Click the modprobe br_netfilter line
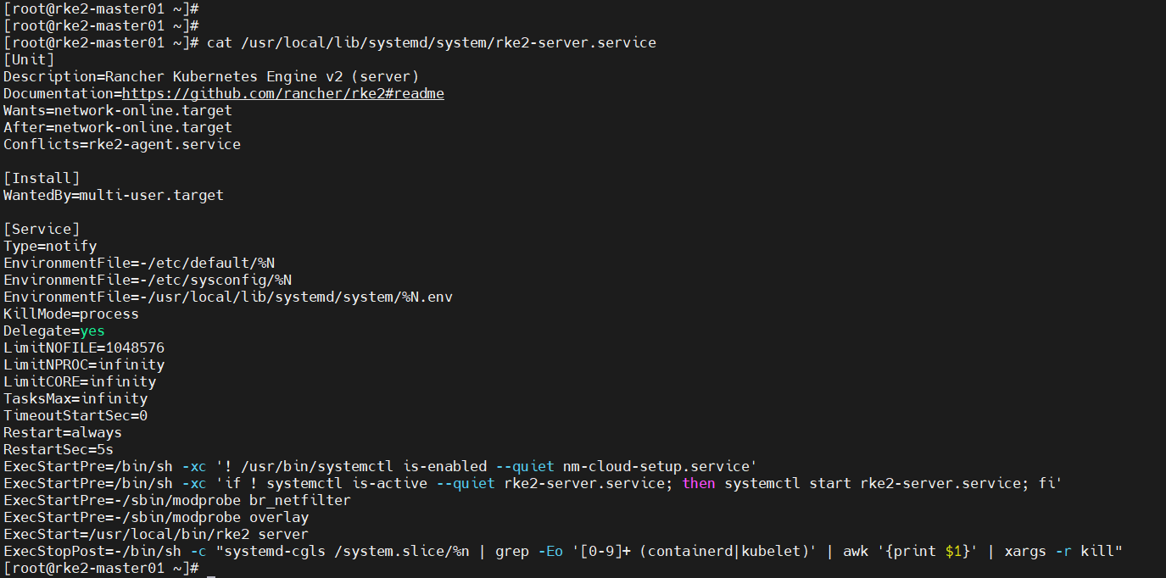The image size is (1166, 578). (176, 500)
